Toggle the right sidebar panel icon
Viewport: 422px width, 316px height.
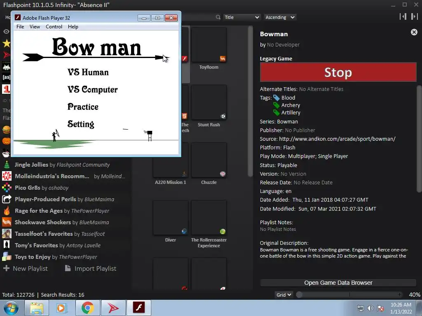(414, 16)
